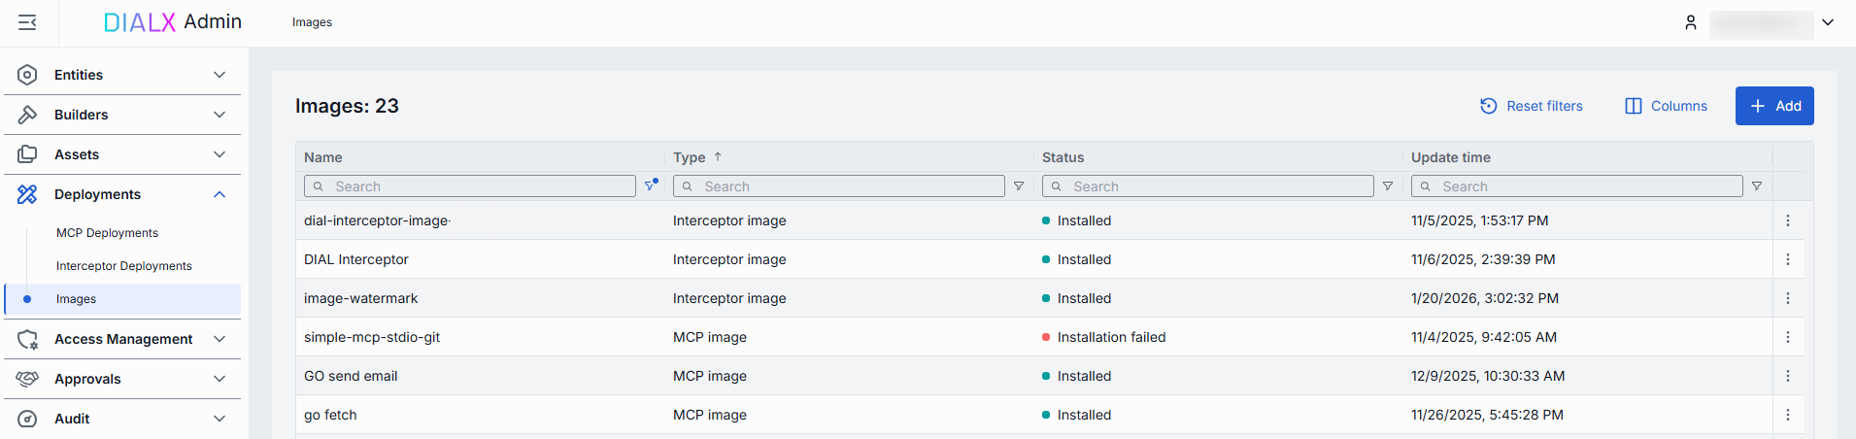The height and width of the screenshot is (439, 1856).
Task: Open the Status column filter icon
Action: coord(1388,186)
